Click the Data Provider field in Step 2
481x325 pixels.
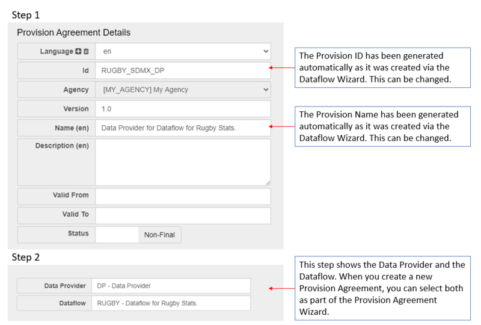(171, 286)
